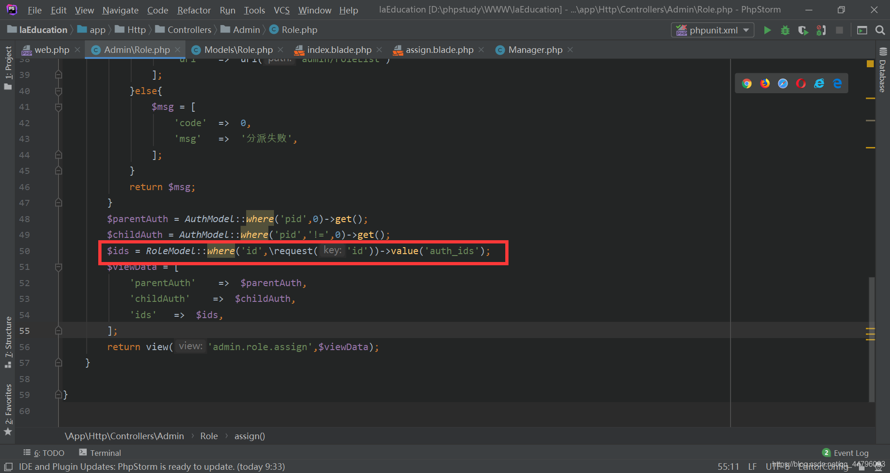
Task: Click Controllers in the navigation breadcrumb
Action: click(184, 30)
